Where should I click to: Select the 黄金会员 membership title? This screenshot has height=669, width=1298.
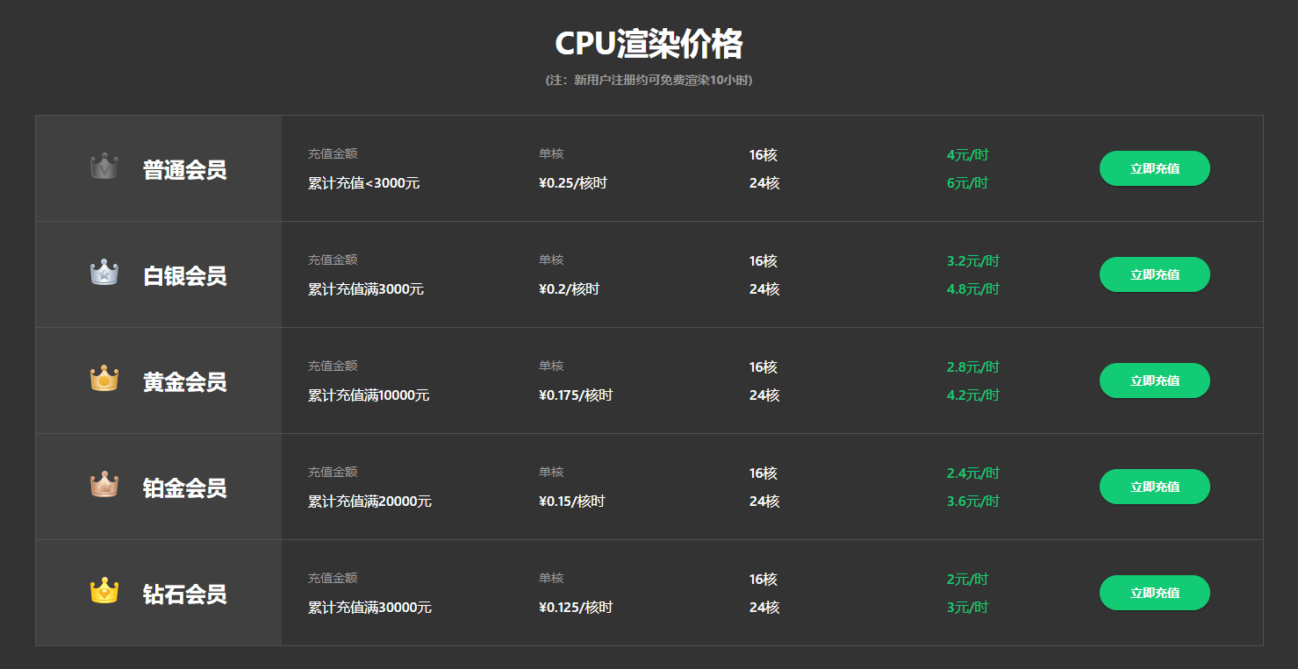pos(184,381)
